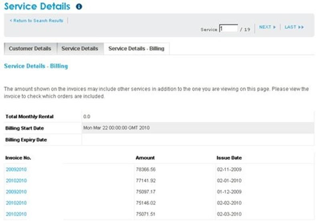Viewport: 316px width, 222px height.
Task: Select the Billing Start Date value
Action: (116, 128)
